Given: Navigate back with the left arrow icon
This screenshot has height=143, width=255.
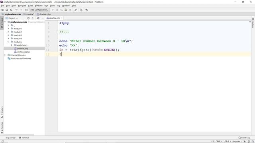Looking at the screenshot, I should click(x=16, y=10).
